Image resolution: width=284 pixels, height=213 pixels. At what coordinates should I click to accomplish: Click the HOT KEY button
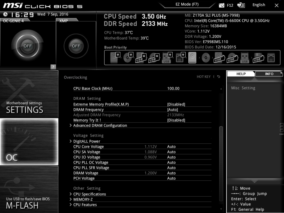pyautogui.click(x=204, y=77)
